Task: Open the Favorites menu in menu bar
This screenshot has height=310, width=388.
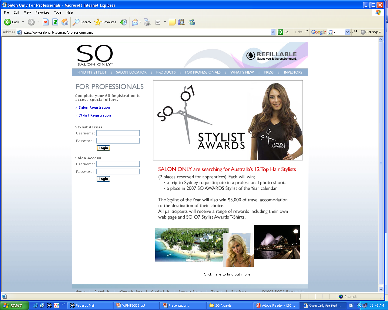Action: click(42, 12)
